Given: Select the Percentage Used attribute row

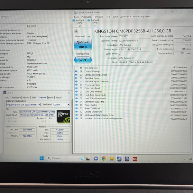Looking at the screenshot, I should [x=131, y=85].
